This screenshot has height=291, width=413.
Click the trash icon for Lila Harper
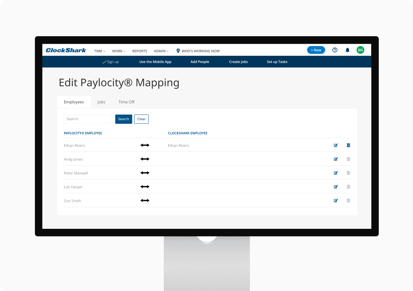(x=348, y=187)
